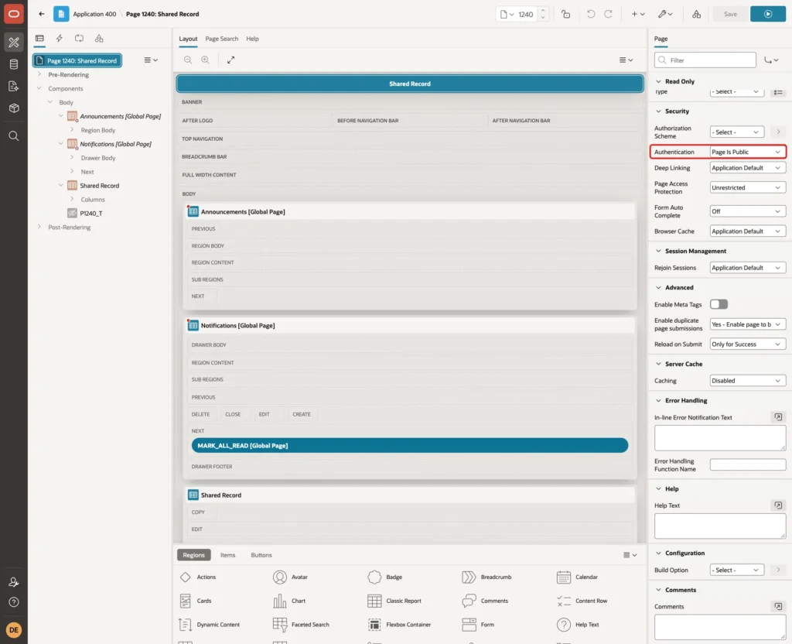The image size is (792, 644).
Task: Open the sidebar search icon
Action: [x=14, y=136]
